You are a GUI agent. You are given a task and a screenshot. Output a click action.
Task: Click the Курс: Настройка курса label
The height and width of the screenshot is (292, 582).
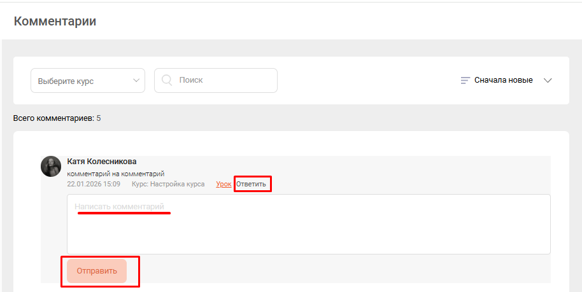168,184
